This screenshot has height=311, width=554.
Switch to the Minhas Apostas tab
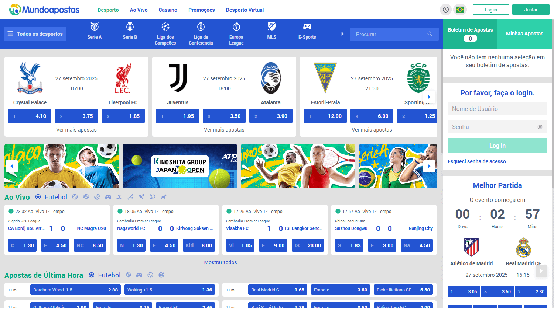(524, 33)
